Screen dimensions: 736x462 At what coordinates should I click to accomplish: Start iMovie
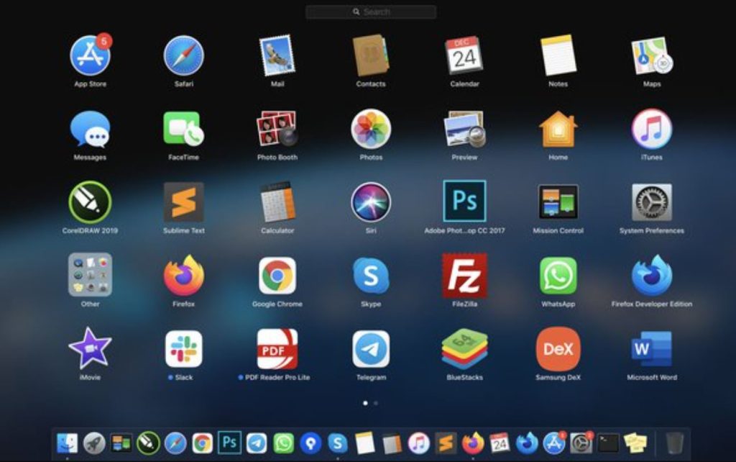[90, 352]
